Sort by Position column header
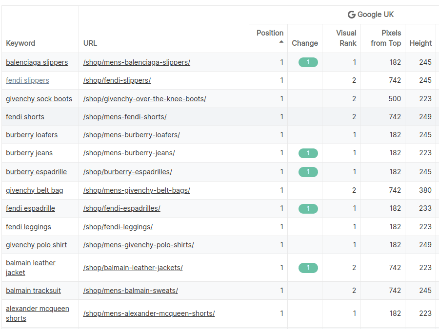Screen dimensions: 439x329 click(x=270, y=33)
